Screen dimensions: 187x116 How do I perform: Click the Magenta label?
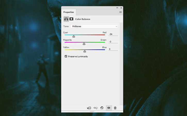tap(67, 40)
